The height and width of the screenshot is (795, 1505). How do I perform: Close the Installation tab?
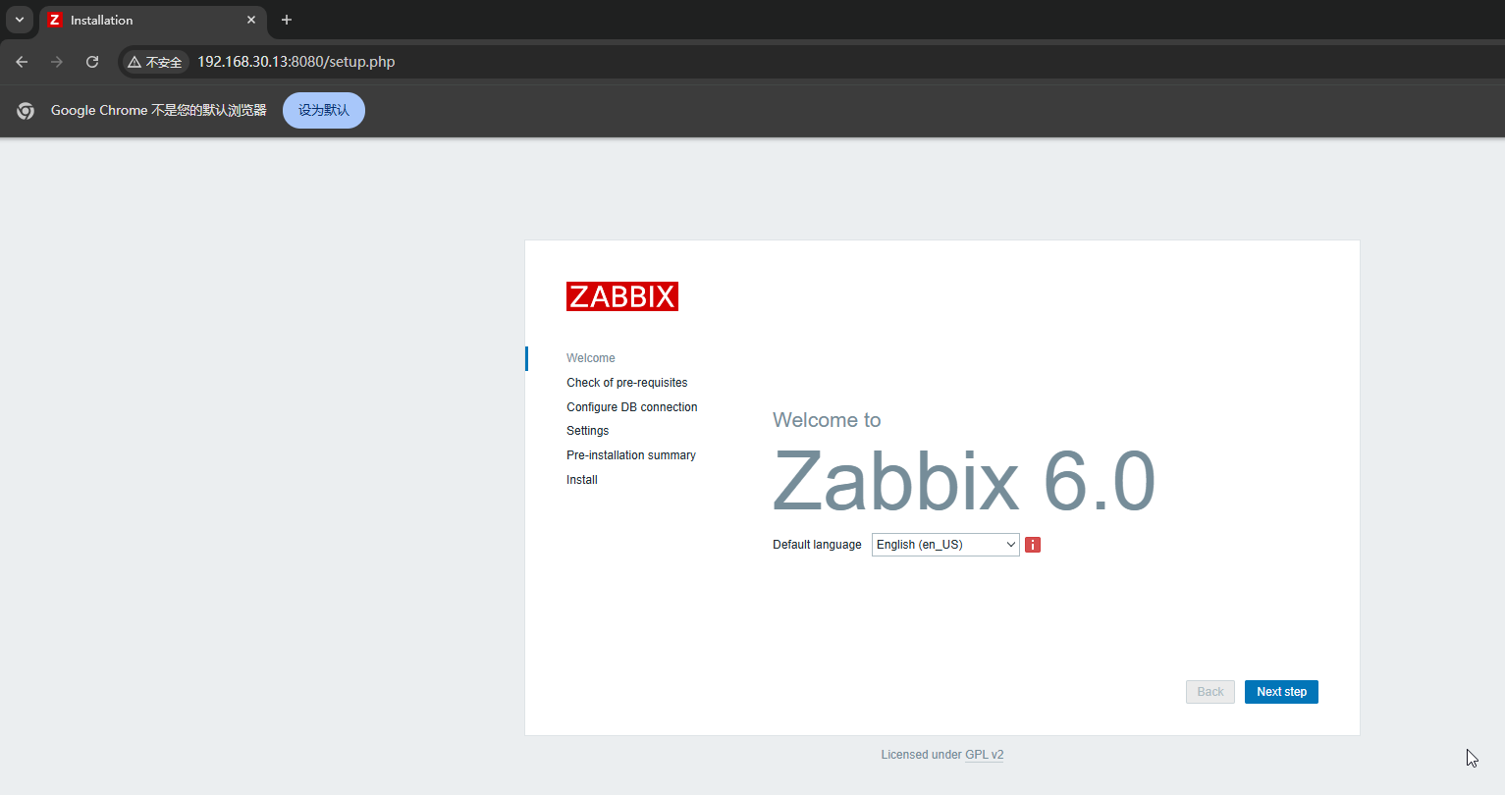coord(251,20)
